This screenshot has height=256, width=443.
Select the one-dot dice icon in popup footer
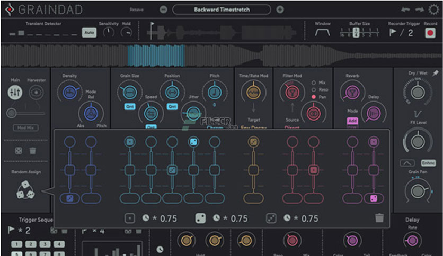click(x=130, y=218)
